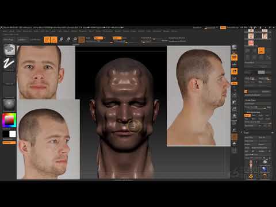Select the Rotate transform icon in top shelf

[x=75, y=40]
